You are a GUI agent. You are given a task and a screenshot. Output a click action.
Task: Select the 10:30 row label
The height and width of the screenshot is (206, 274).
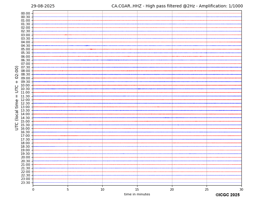25,89
